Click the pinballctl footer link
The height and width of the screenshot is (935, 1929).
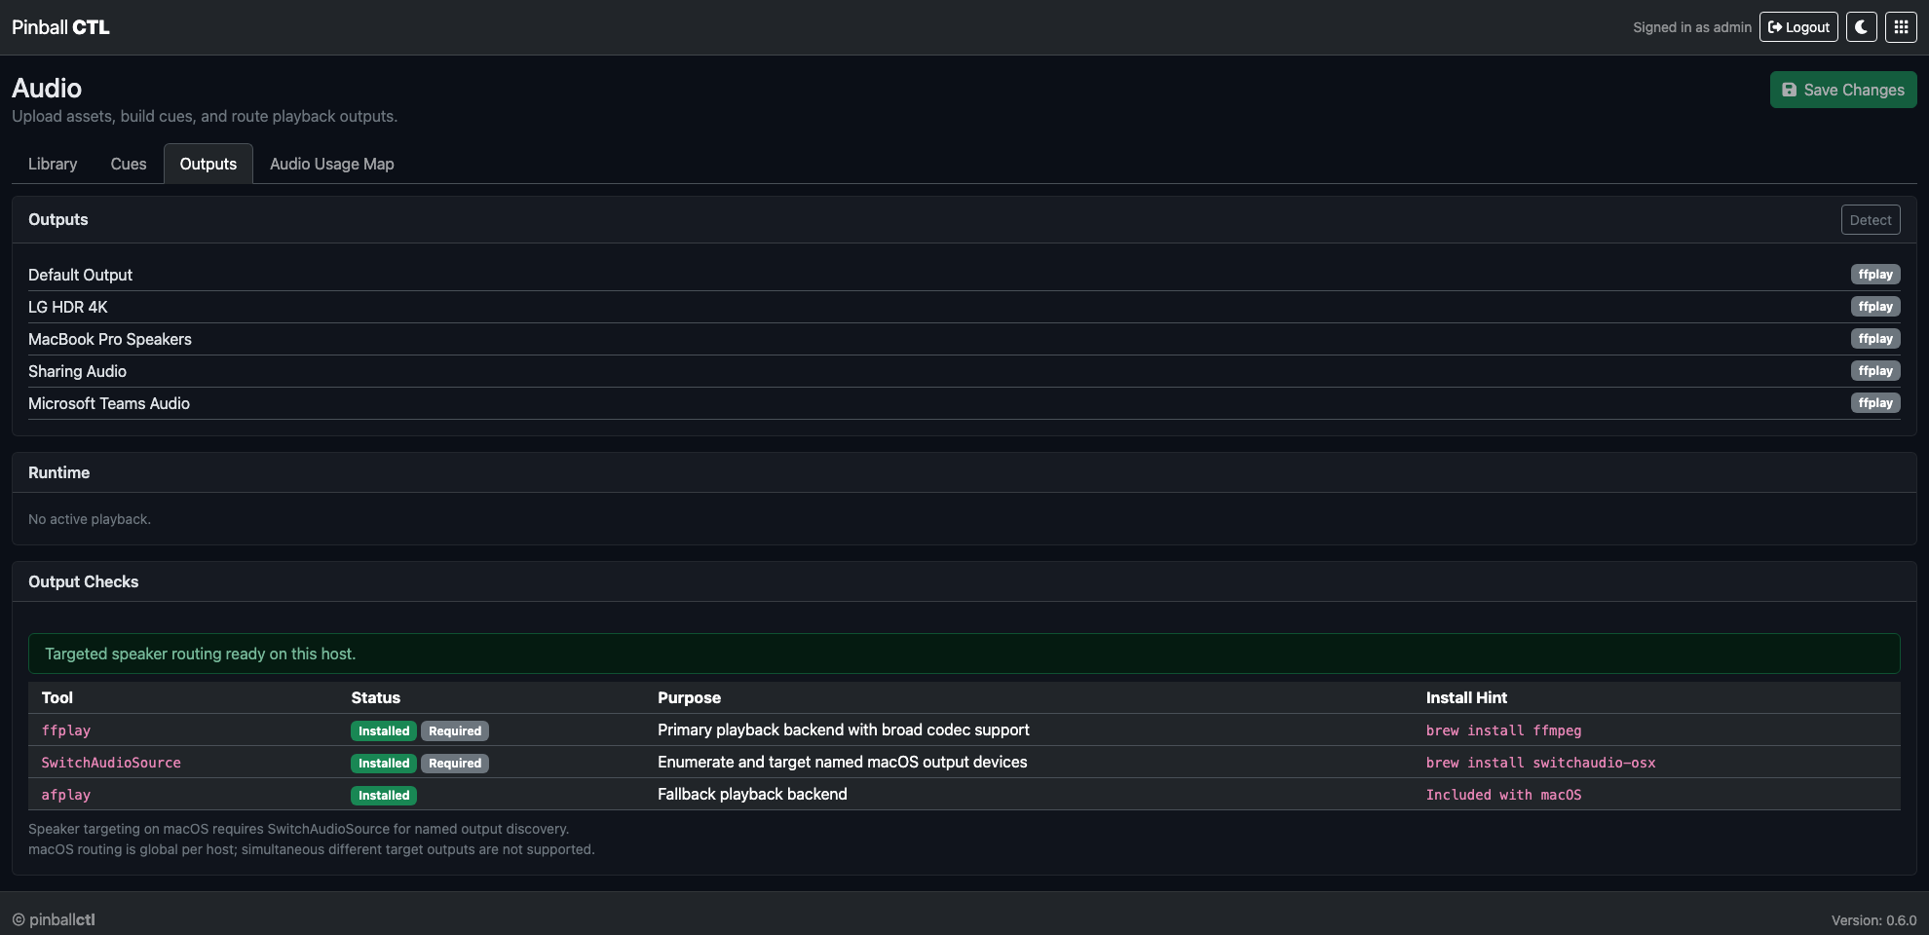[62, 918]
